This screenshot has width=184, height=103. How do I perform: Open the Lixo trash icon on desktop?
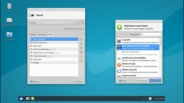(x=9, y=6)
